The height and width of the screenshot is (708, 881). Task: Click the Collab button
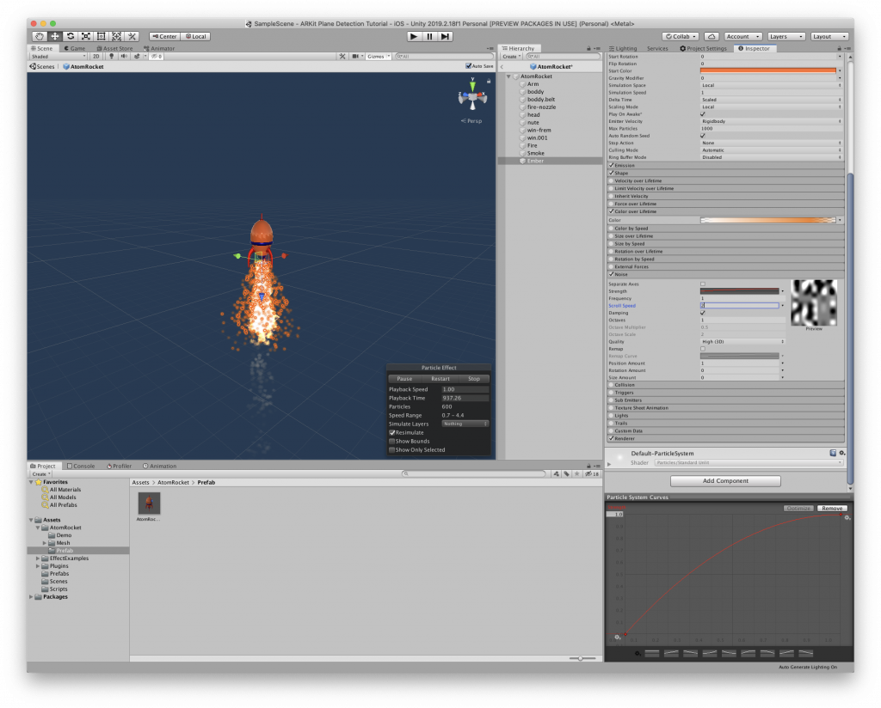click(681, 36)
